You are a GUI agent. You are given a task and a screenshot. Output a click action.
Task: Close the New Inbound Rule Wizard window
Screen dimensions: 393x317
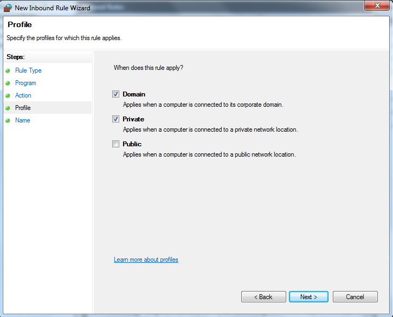pos(377,5)
